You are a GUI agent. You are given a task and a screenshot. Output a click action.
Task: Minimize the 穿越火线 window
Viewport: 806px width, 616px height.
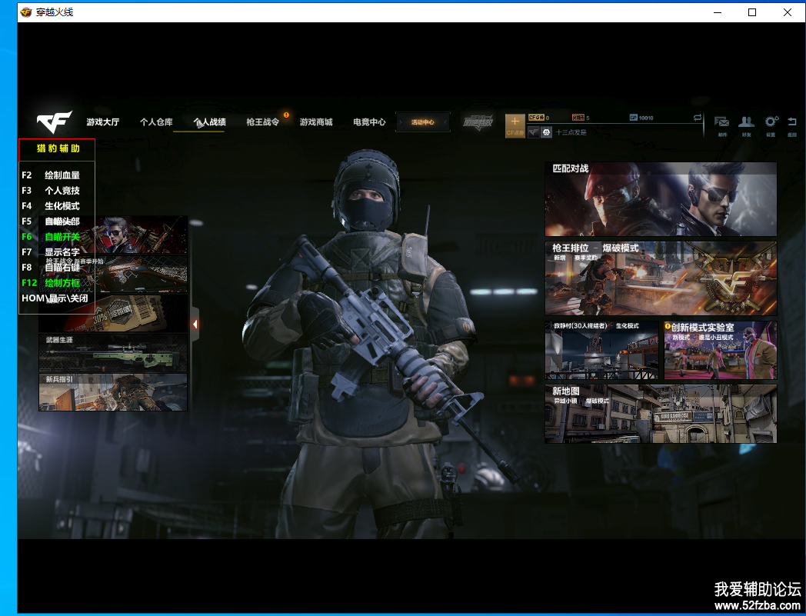(718, 12)
